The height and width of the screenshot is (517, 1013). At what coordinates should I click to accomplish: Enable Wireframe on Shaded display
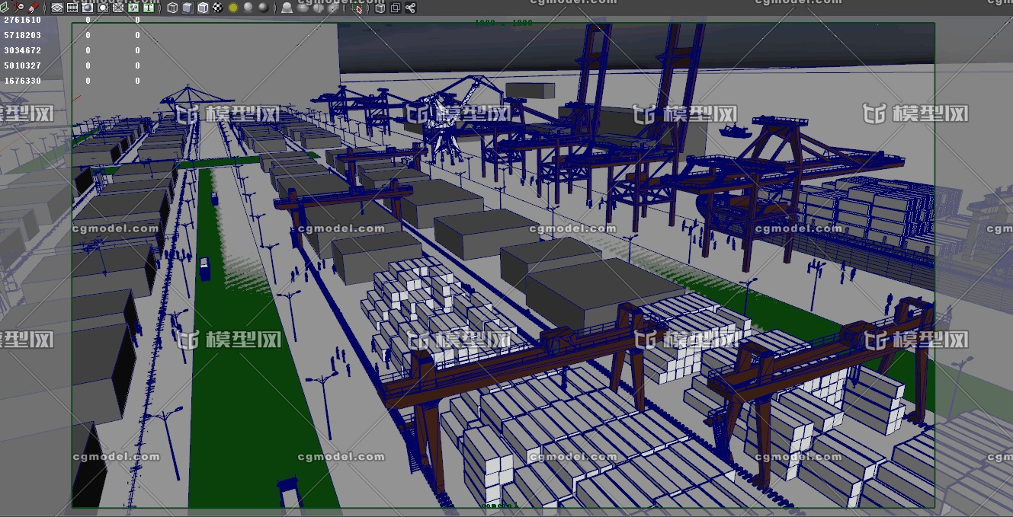point(203,8)
